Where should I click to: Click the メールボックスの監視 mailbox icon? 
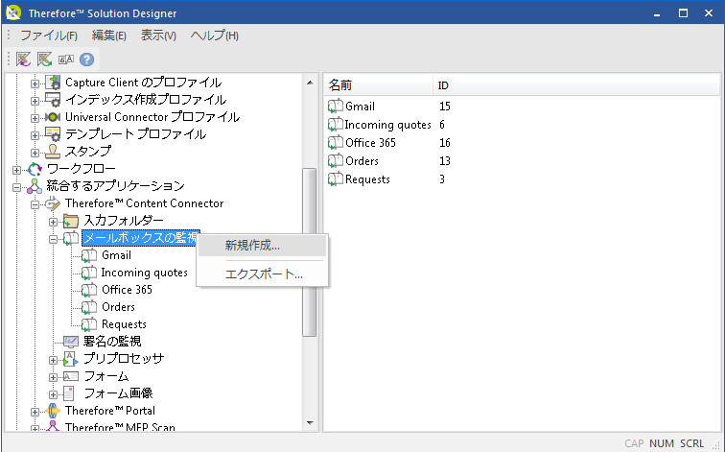71,238
